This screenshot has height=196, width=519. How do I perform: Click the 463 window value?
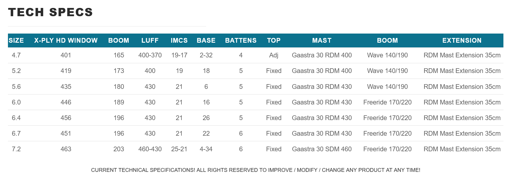pyautogui.click(x=66, y=149)
